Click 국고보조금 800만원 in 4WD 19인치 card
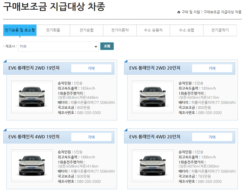The width and height of the screenshot is (247, 190). coord(74,176)
